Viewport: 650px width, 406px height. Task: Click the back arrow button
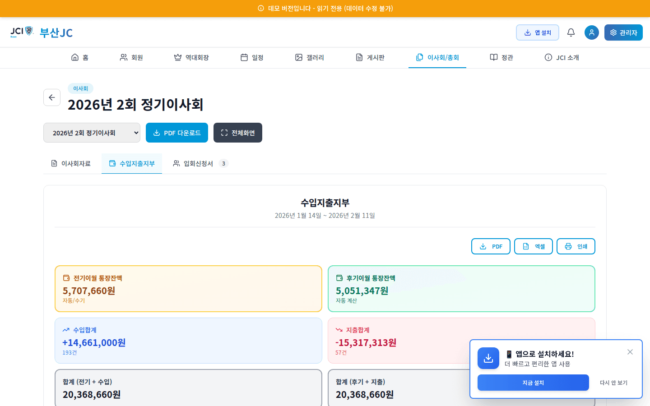click(x=52, y=97)
